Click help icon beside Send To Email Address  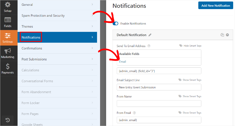[149, 46]
